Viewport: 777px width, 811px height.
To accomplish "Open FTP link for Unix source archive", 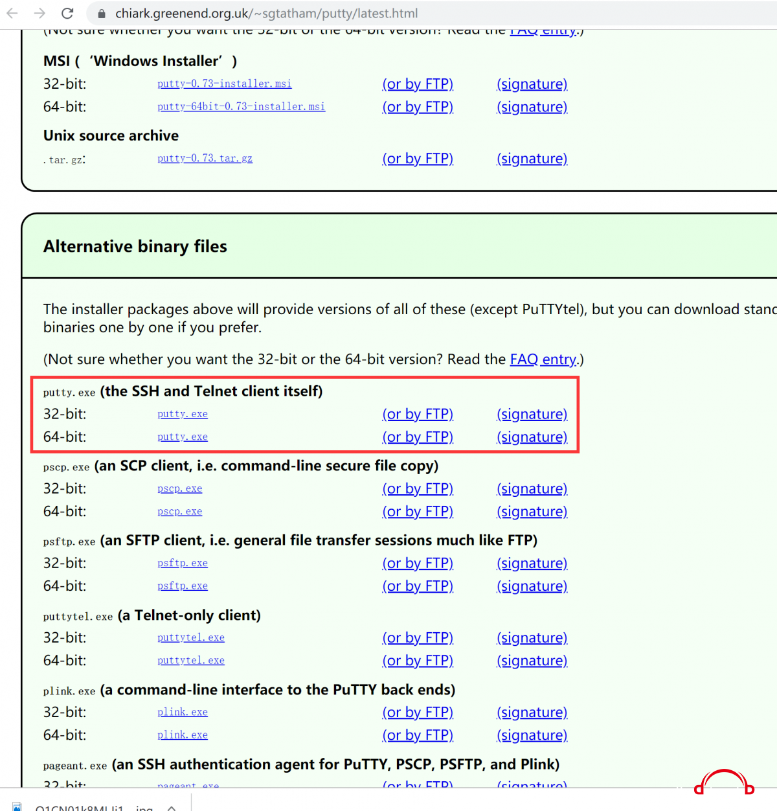I will click(x=418, y=159).
